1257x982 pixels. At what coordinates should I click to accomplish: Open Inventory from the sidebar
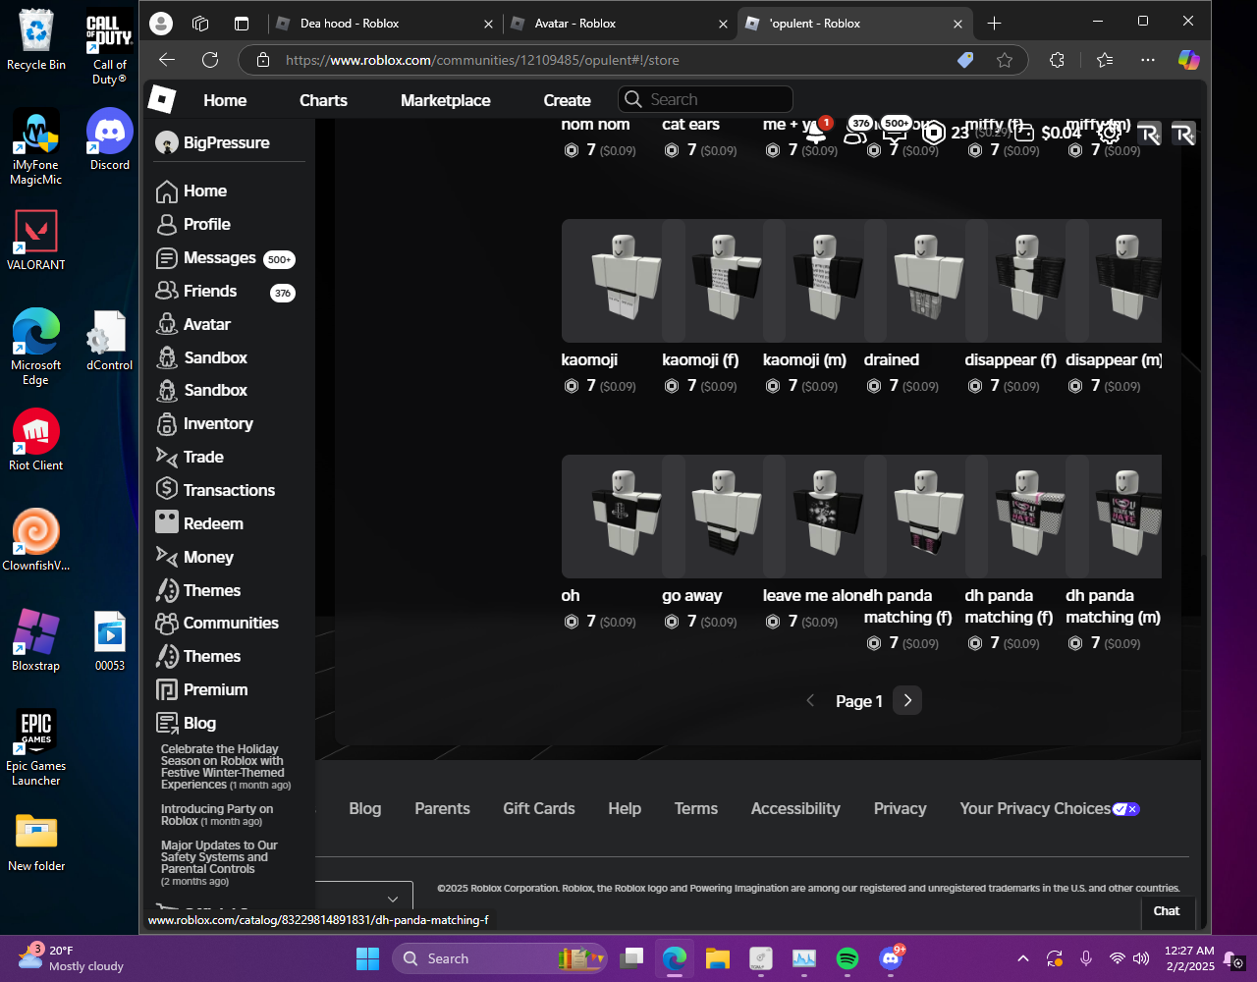tap(217, 424)
